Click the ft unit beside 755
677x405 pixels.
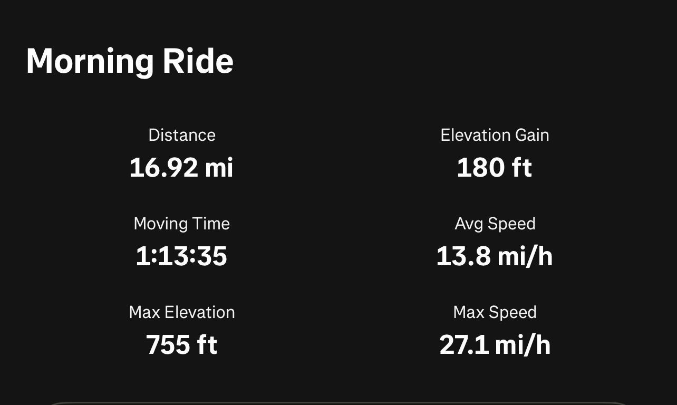(207, 345)
